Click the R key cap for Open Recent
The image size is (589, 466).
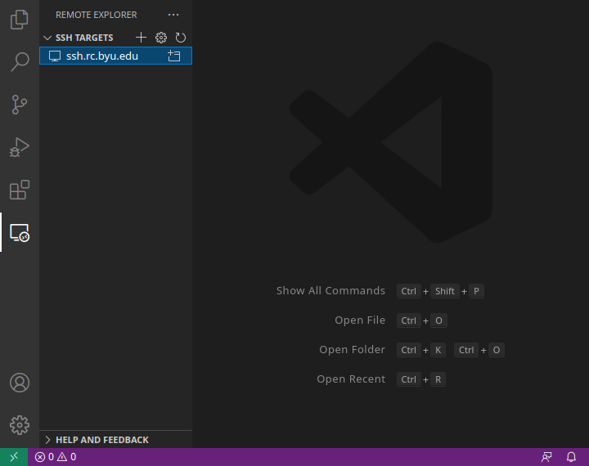pyautogui.click(x=438, y=379)
